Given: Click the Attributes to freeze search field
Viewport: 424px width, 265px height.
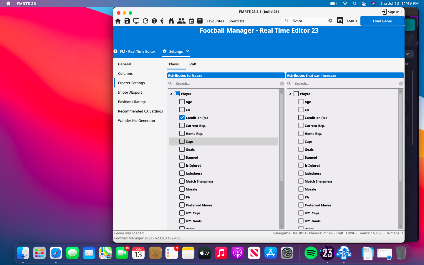Looking at the screenshot, I should [226, 84].
